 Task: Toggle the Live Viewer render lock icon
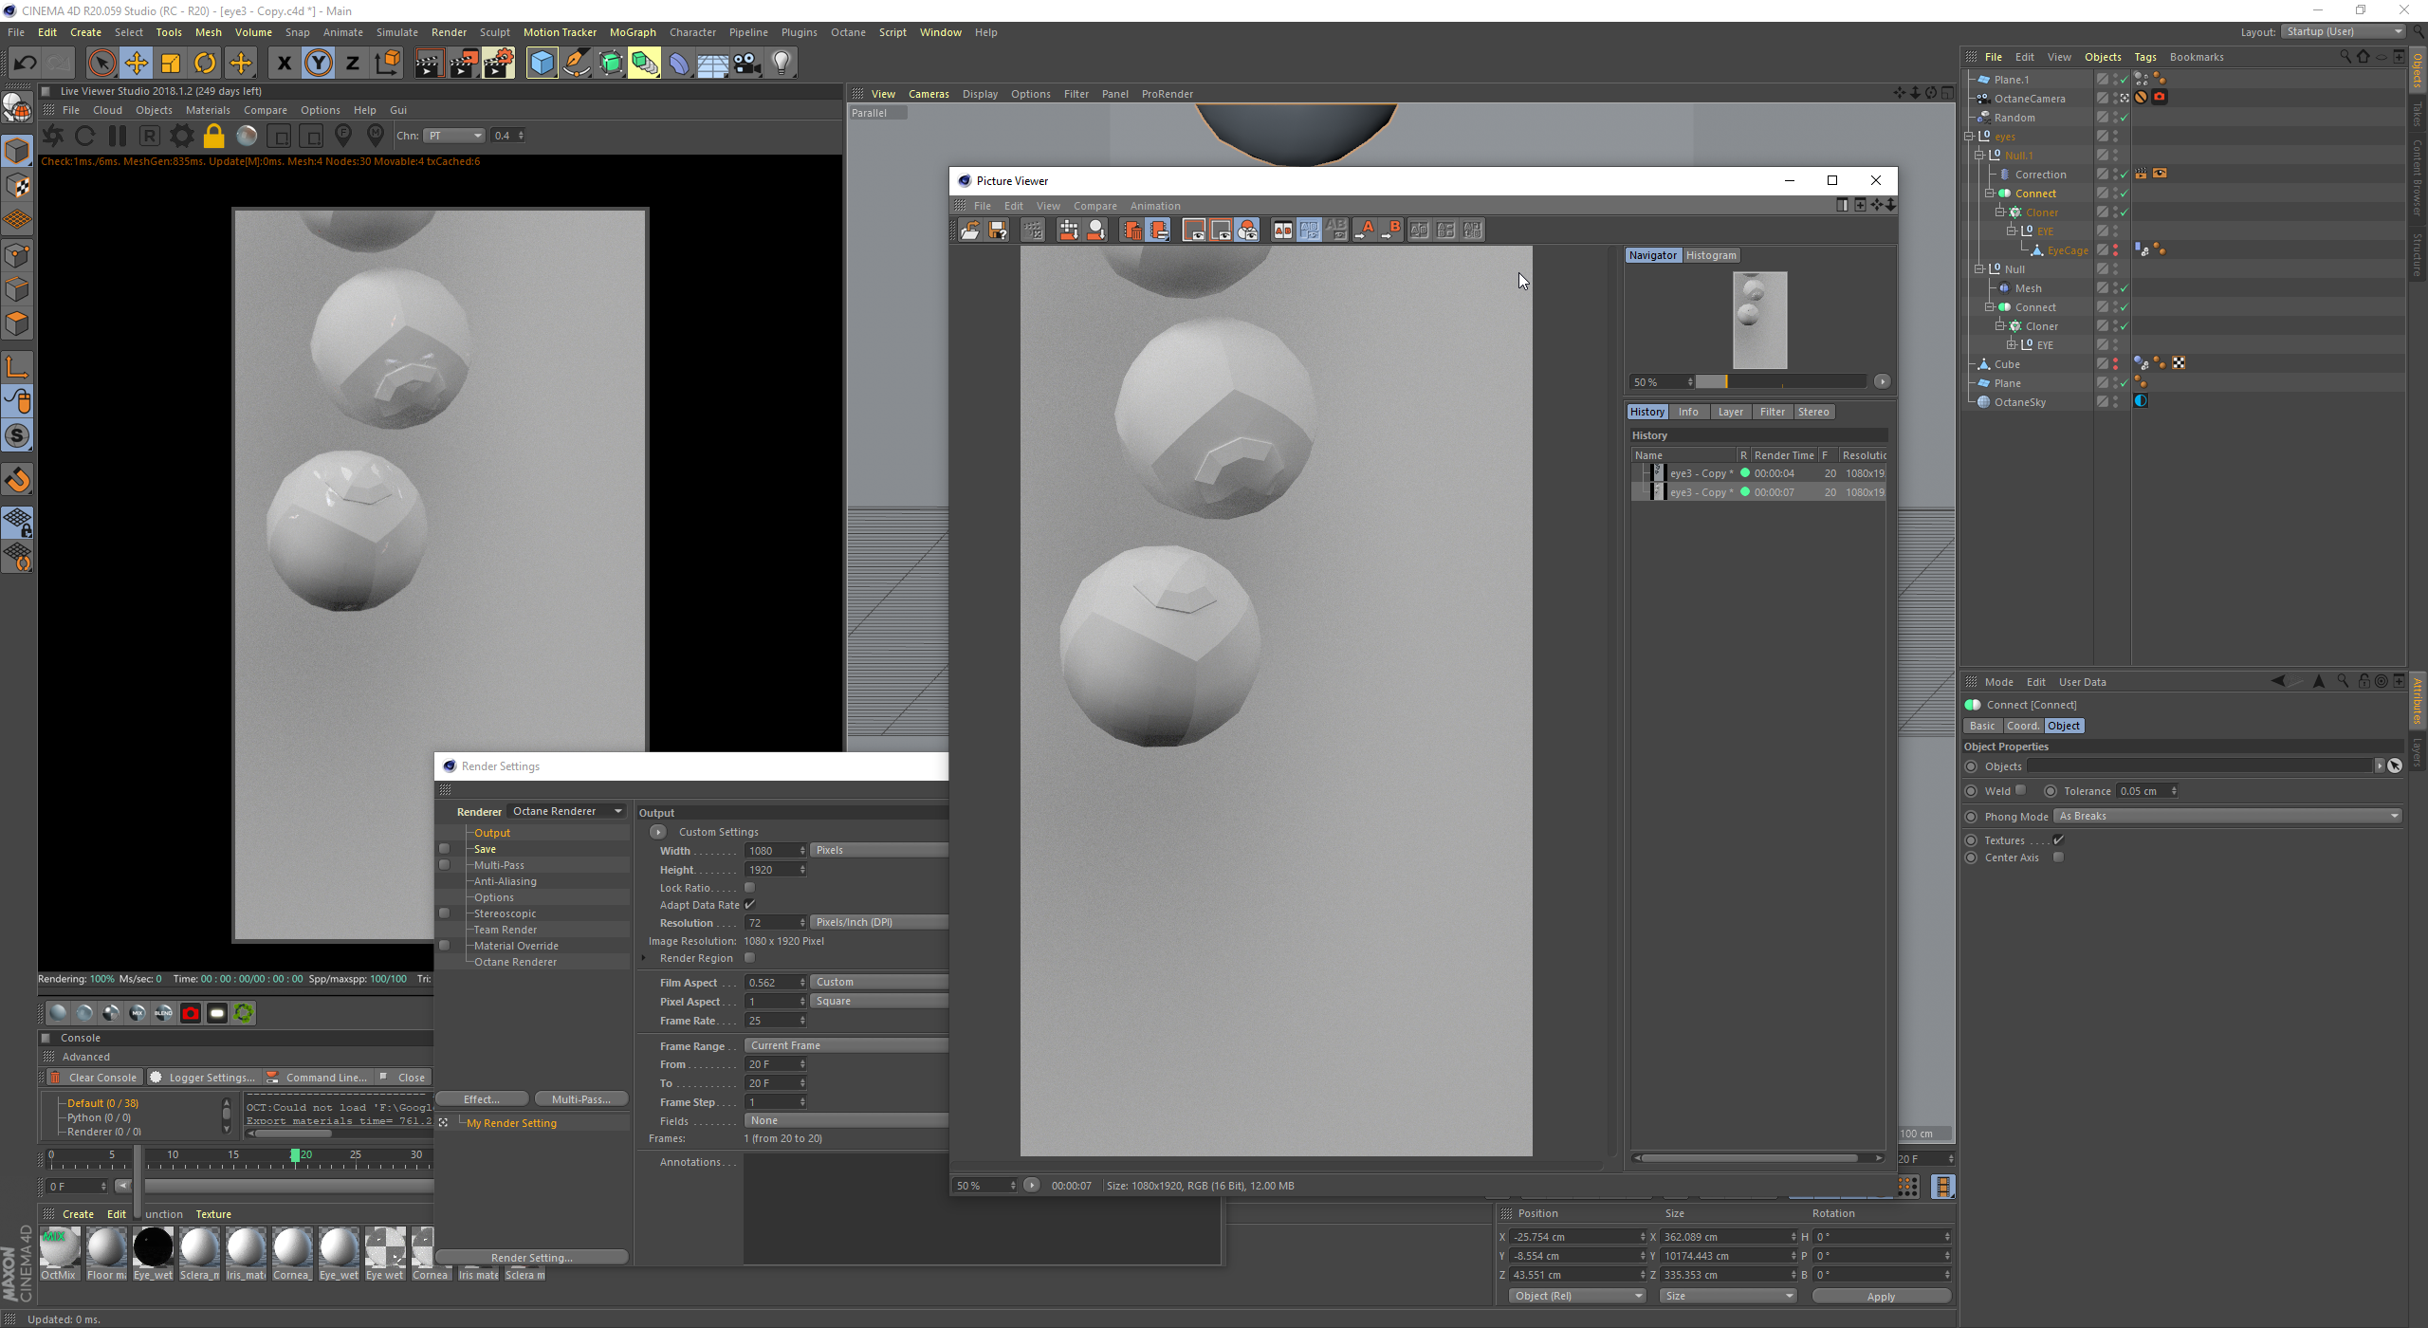tap(213, 136)
